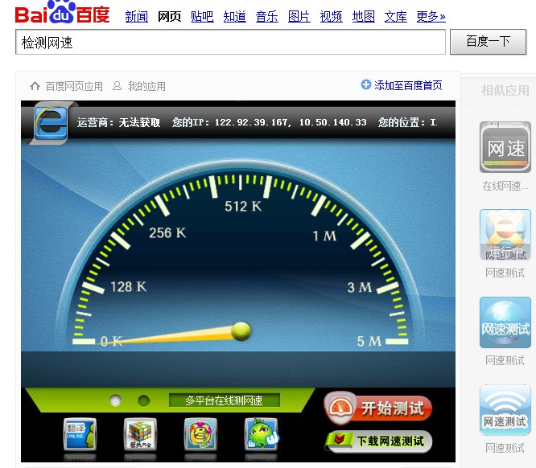Click the Baidu logo
This screenshot has width=536, height=468.
click(62, 12)
